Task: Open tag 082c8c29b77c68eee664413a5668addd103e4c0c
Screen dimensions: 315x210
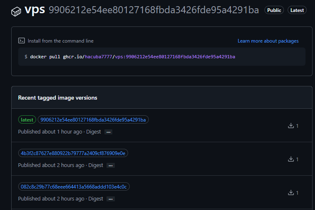Action: click(74, 187)
